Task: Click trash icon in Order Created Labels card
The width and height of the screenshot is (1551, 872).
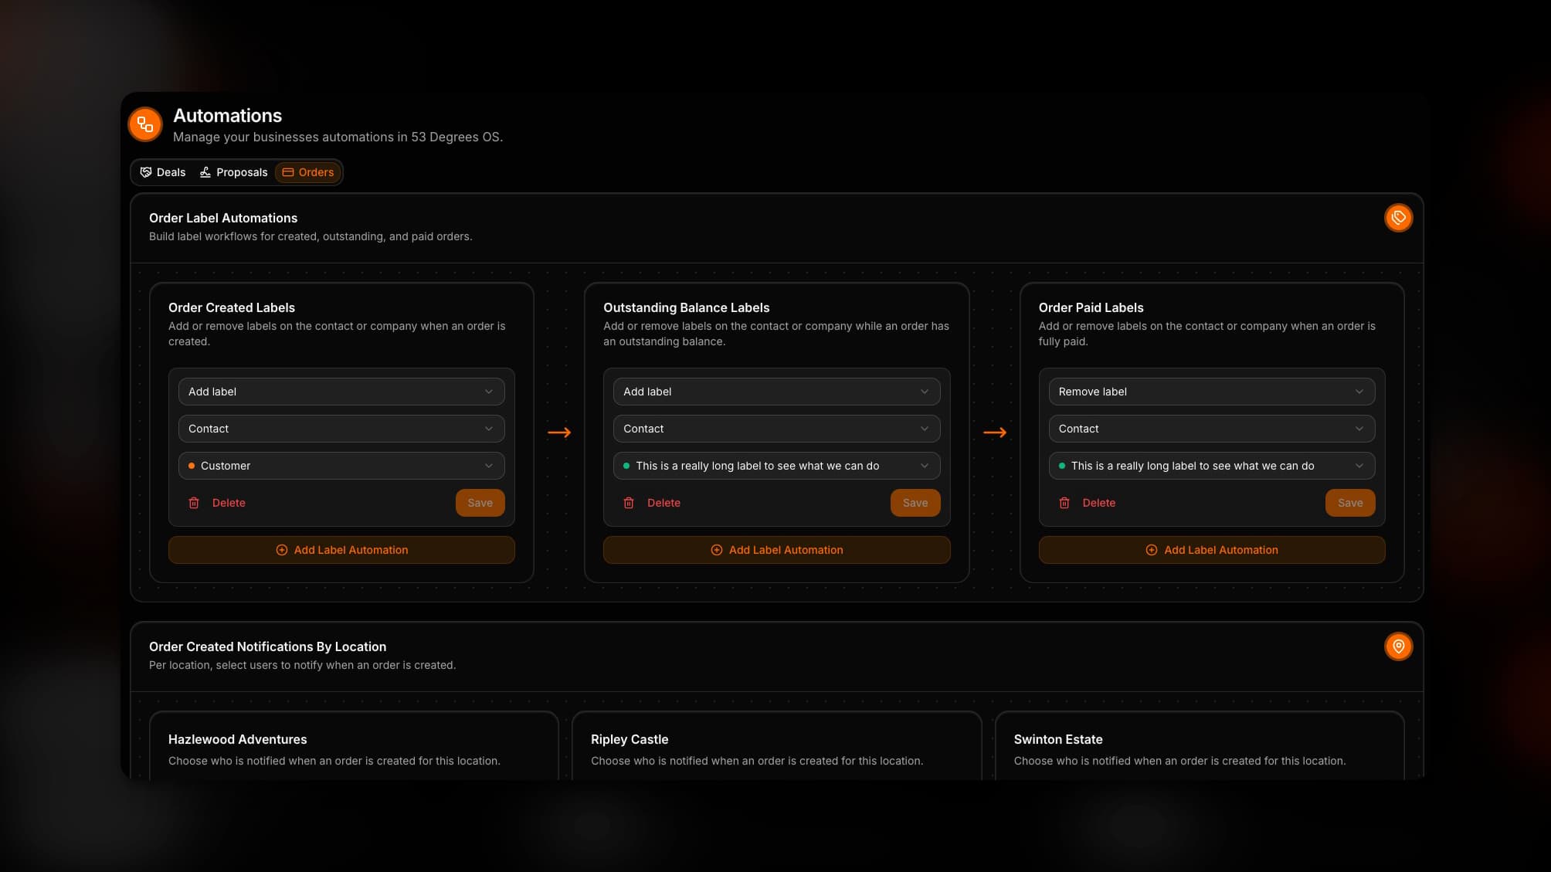Action: (x=194, y=503)
